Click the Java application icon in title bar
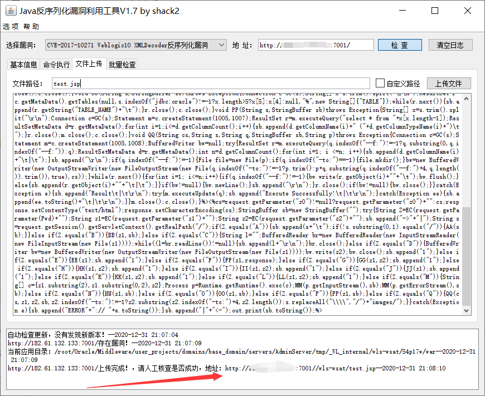Image resolution: width=485 pixels, height=396 pixels. (11, 11)
